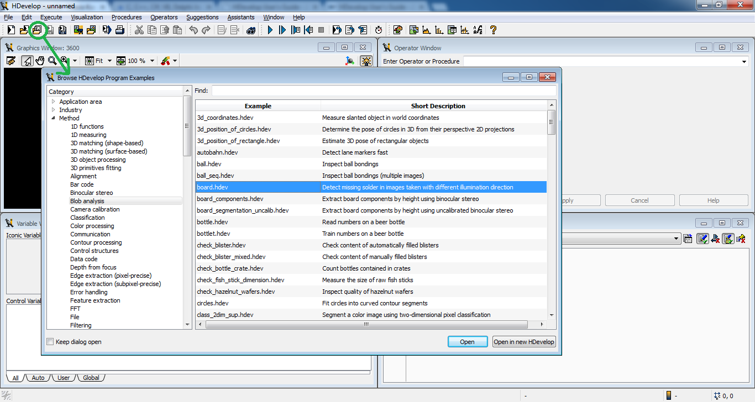755x402 pixels.
Task: Open the 100 % zoom dropdown arrow
Action: [x=151, y=61]
